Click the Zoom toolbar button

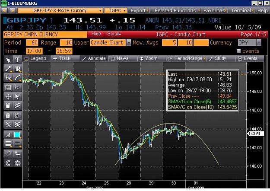[149, 59]
